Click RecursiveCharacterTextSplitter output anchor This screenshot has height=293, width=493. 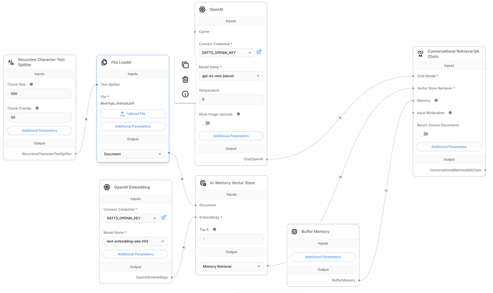(x=76, y=154)
